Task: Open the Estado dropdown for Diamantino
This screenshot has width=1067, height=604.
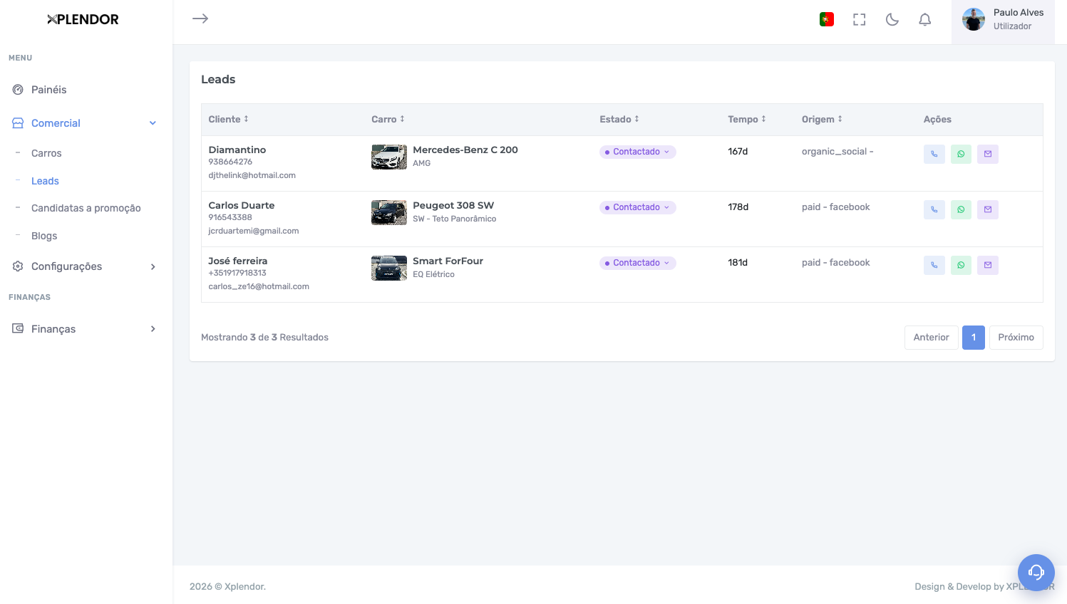Action: click(x=637, y=152)
